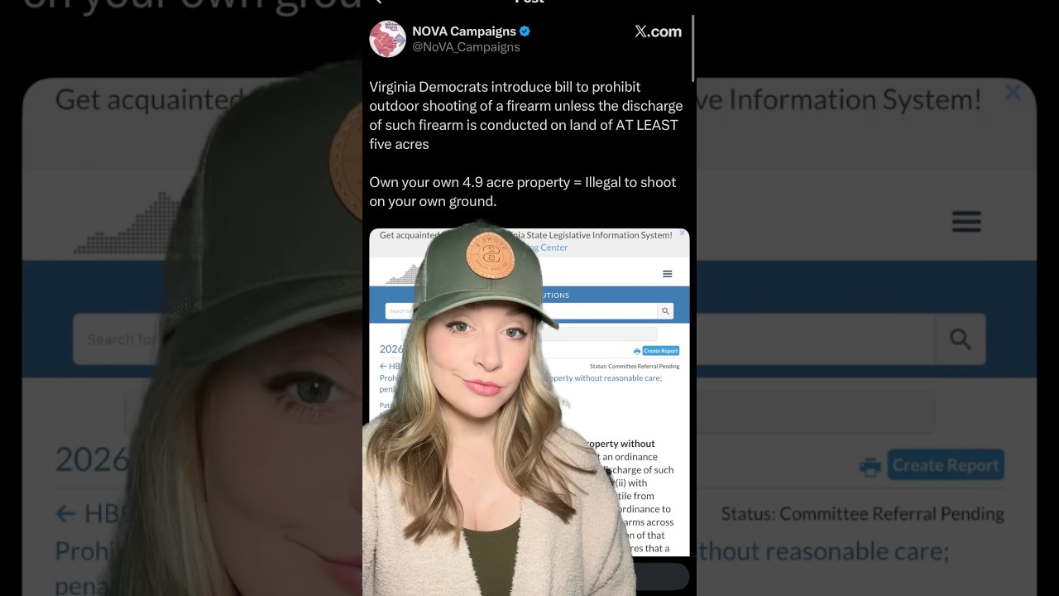Click the magnifier search button in the embedded screenshot
1059x596 pixels.
coord(665,311)
